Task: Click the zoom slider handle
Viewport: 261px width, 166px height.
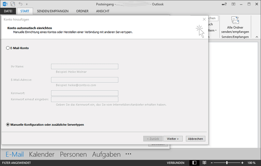Action: [x=227, y=162]
